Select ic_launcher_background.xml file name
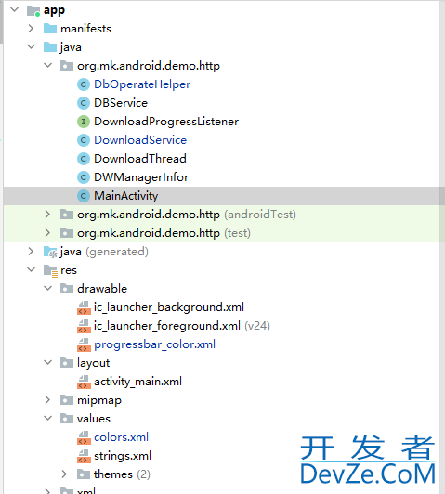 (x=169, y=307)
